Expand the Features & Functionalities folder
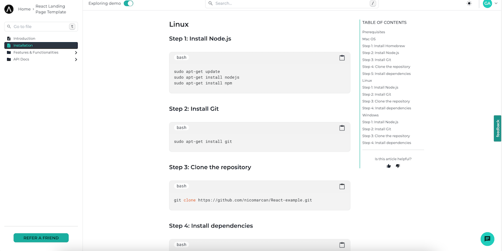 (75, 52)
